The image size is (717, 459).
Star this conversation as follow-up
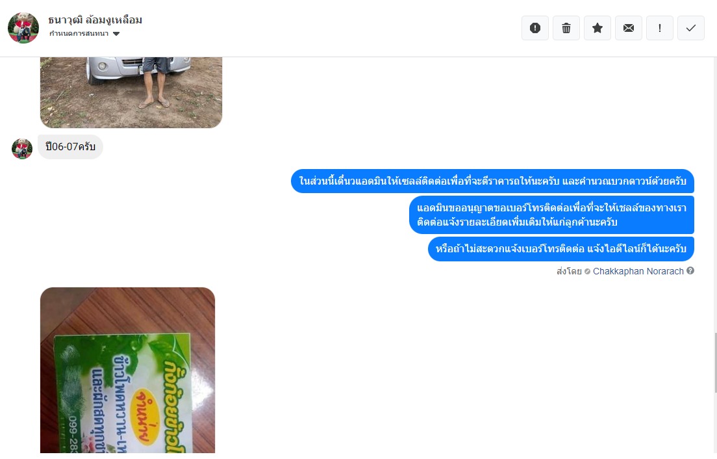pos(597,28)
